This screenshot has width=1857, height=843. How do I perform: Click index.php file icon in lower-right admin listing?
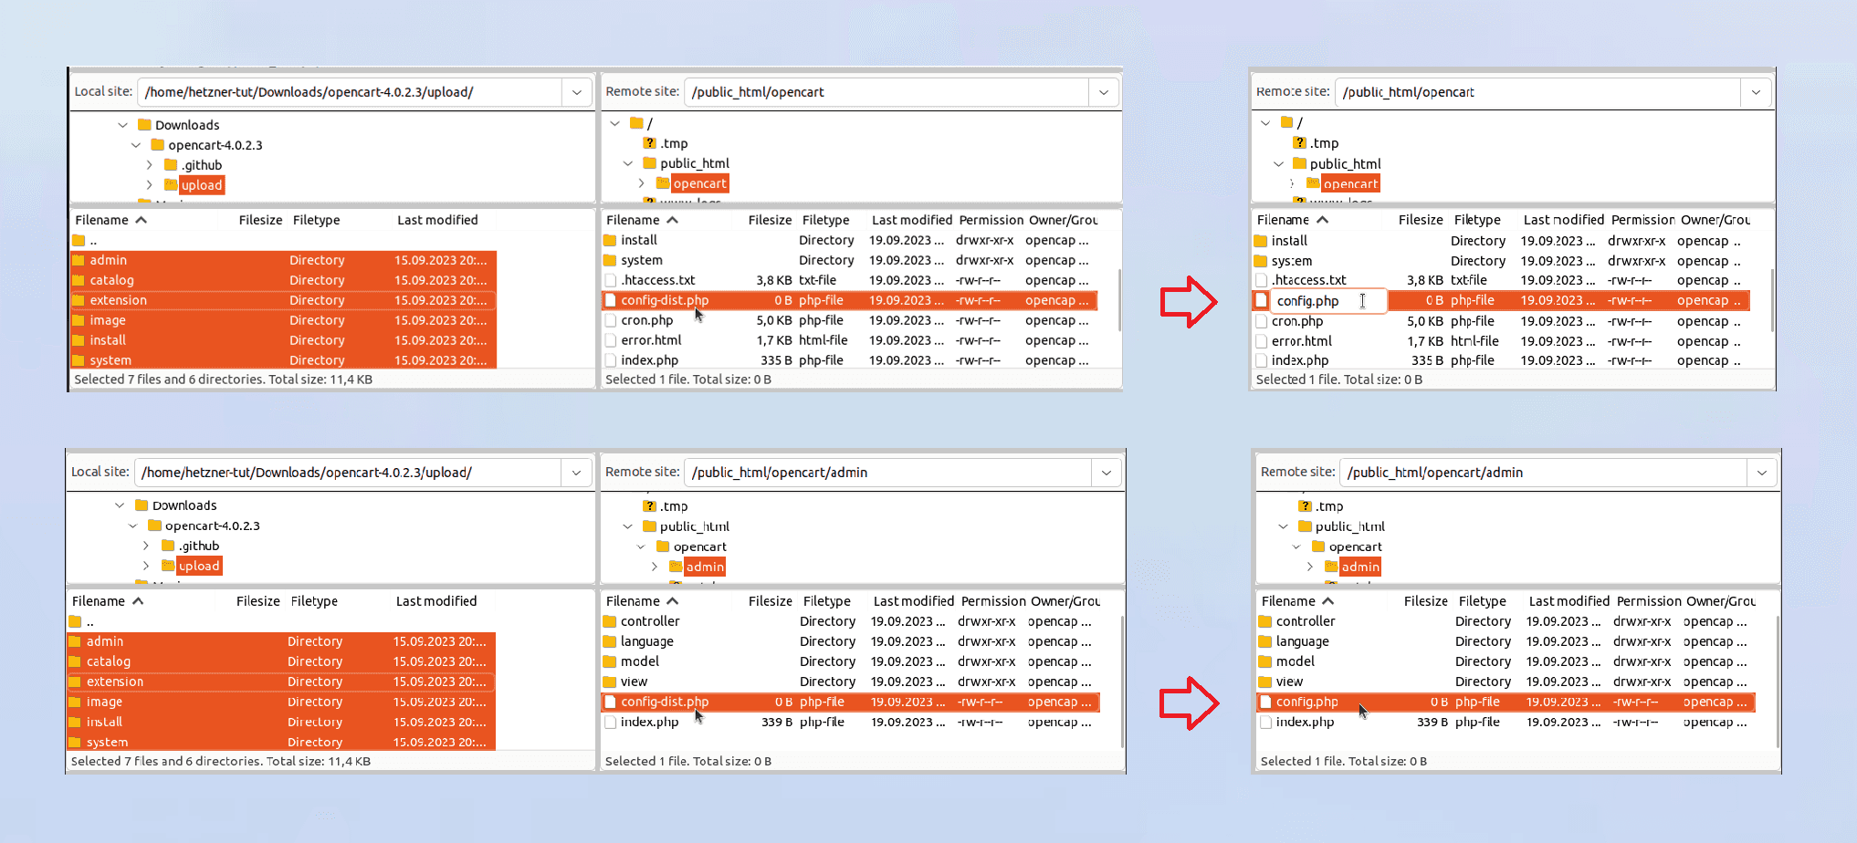(x=1266, y=722)
